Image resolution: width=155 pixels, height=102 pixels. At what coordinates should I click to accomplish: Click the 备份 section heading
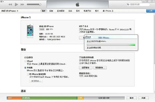point(23,50)
